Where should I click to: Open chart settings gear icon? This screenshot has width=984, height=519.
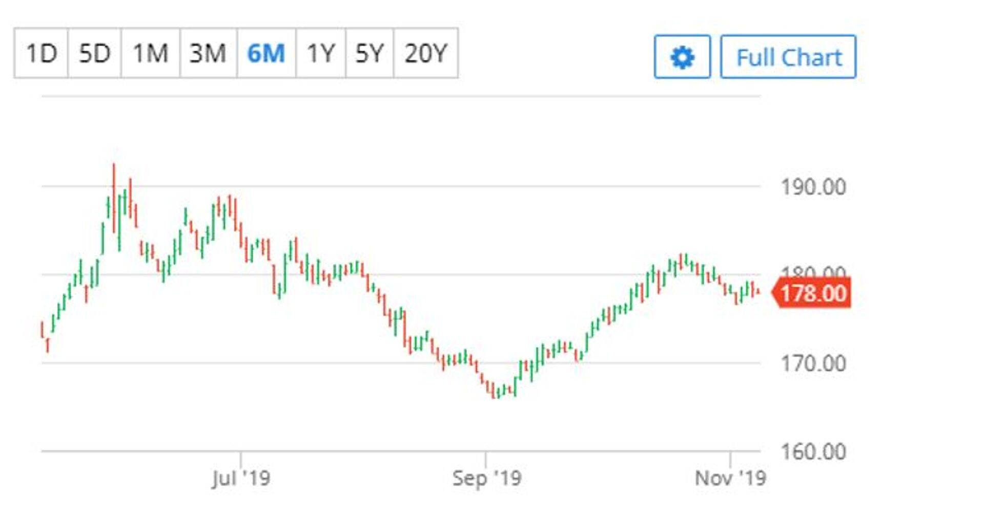682,57
